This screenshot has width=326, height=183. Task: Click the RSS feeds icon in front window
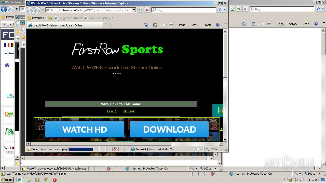[x=155, y=25]
